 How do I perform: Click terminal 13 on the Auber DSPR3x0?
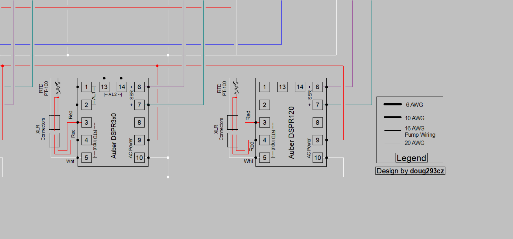[104, 87]
